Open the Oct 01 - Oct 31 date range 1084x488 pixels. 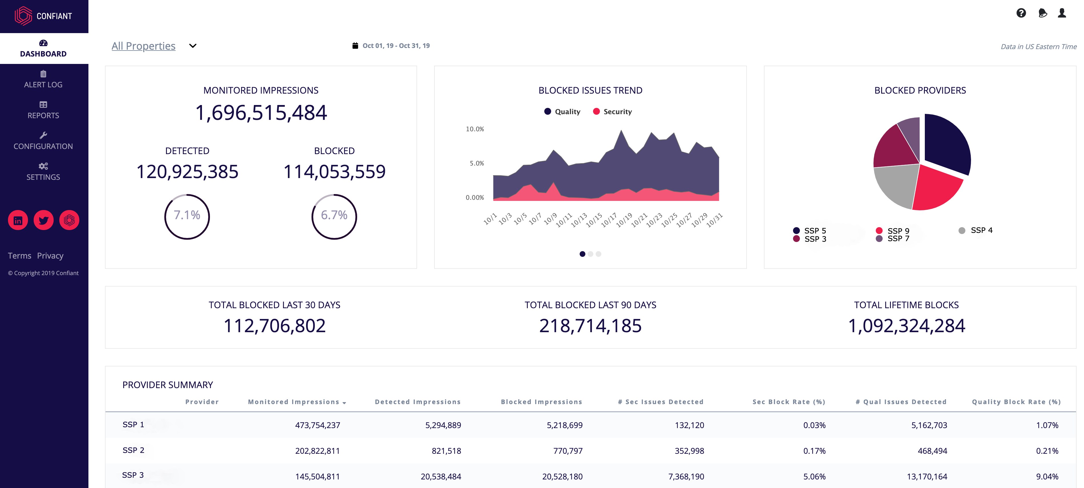point(396,45)
